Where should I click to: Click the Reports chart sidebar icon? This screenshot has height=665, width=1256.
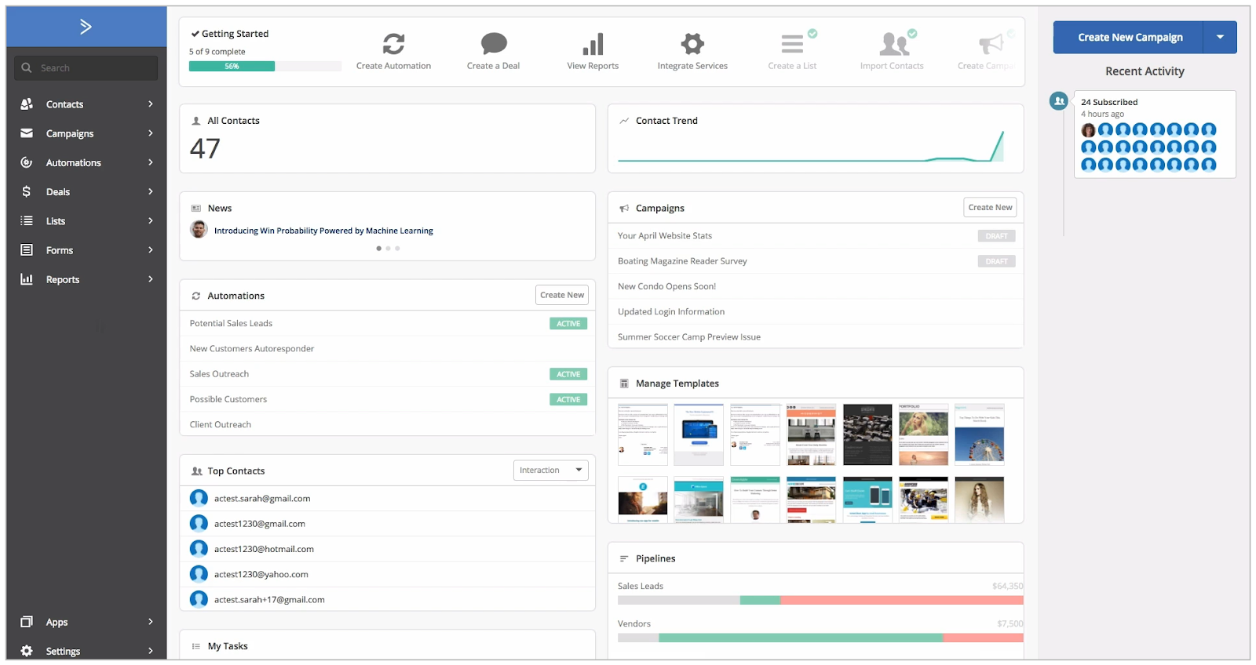[x=27, y=279]
